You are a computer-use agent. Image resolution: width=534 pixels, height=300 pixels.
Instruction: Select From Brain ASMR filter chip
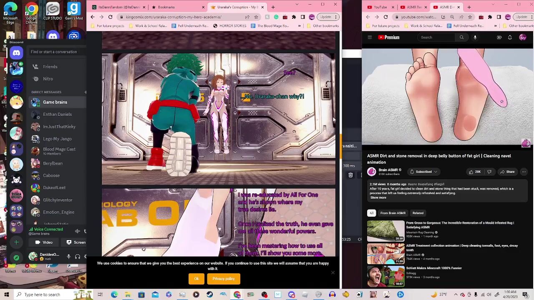(x=393, y=213)
